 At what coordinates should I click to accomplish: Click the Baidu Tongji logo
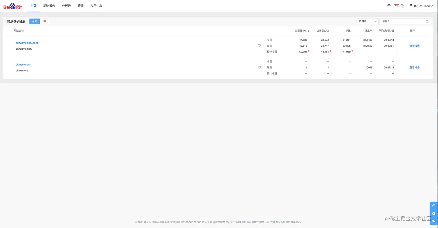pyautogui.click(x=13, y=6)
